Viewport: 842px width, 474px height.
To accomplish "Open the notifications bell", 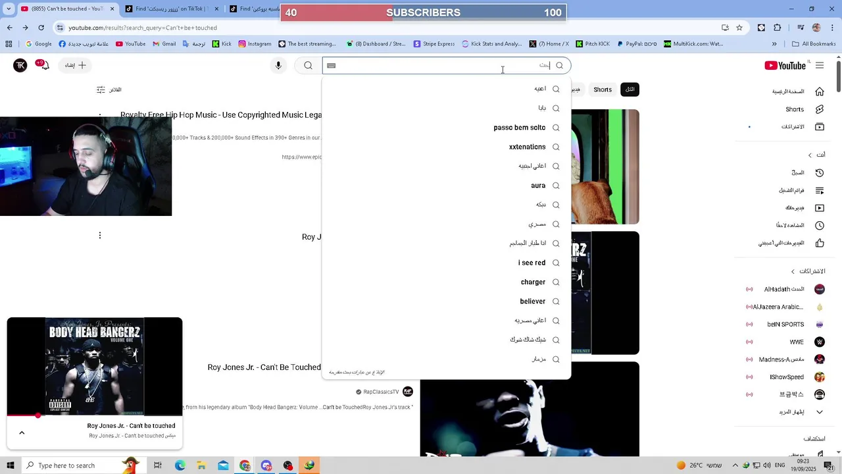I will pos(43,65).
